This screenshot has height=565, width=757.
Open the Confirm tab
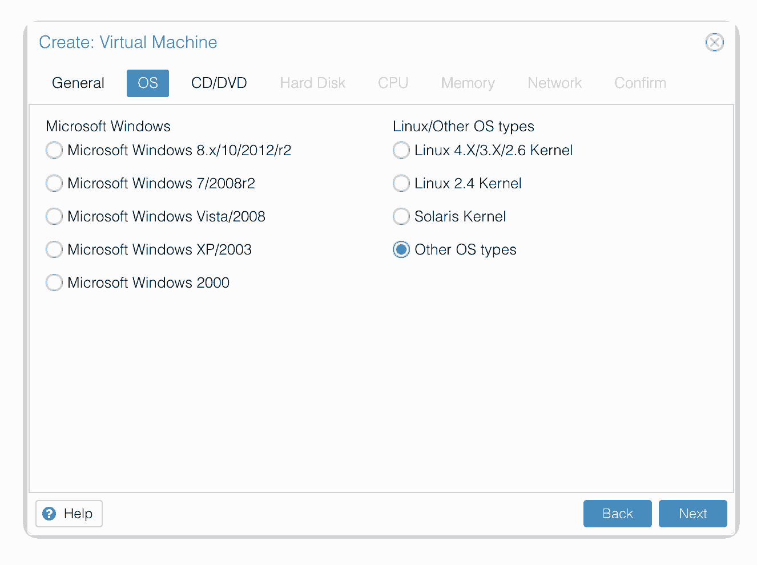(x=641, y=83)
